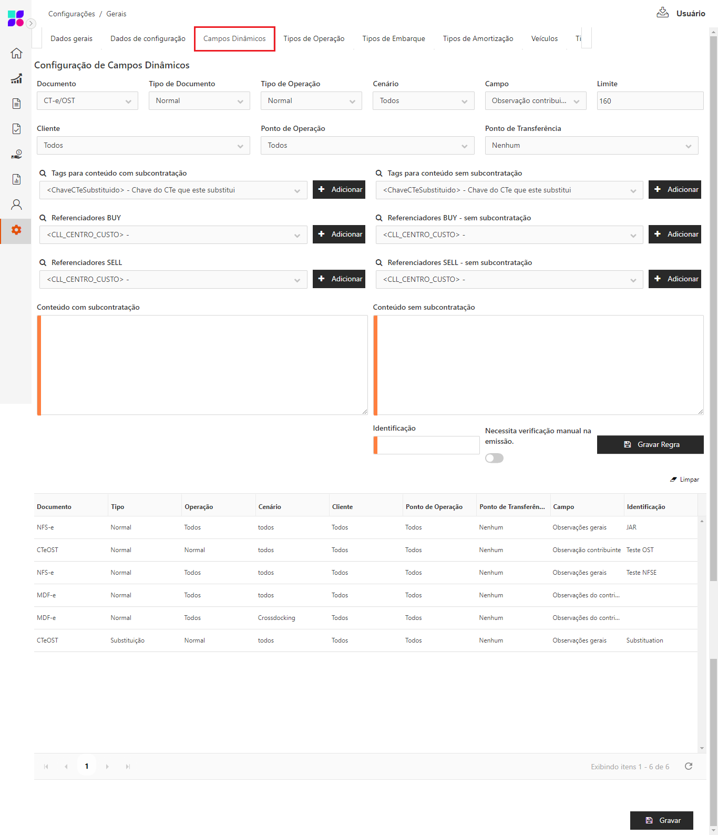Toggle manual verification on emission switch

tap(494, 458)
